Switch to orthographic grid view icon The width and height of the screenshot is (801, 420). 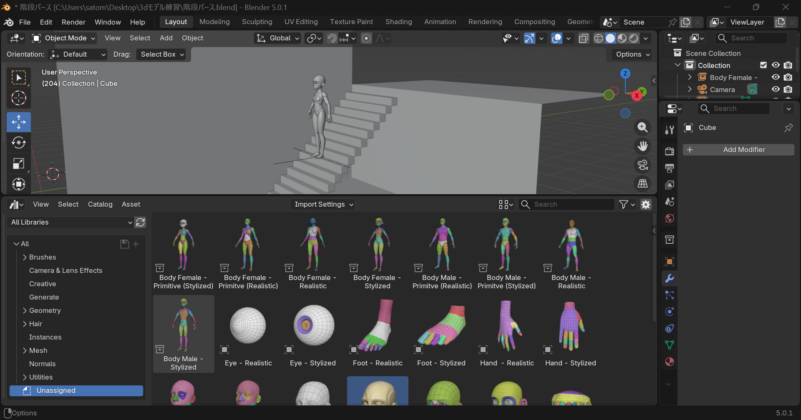click(x=642, y=183)
